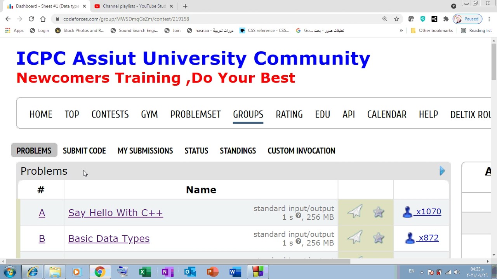Star the Basic Data Types problem
This screenshot has width=497, height=279.
coord(379,238)
